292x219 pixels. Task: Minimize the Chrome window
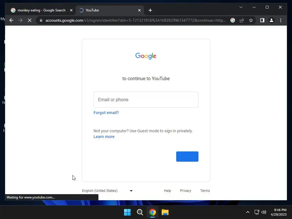pyautogui.click(x=254, y=7)
